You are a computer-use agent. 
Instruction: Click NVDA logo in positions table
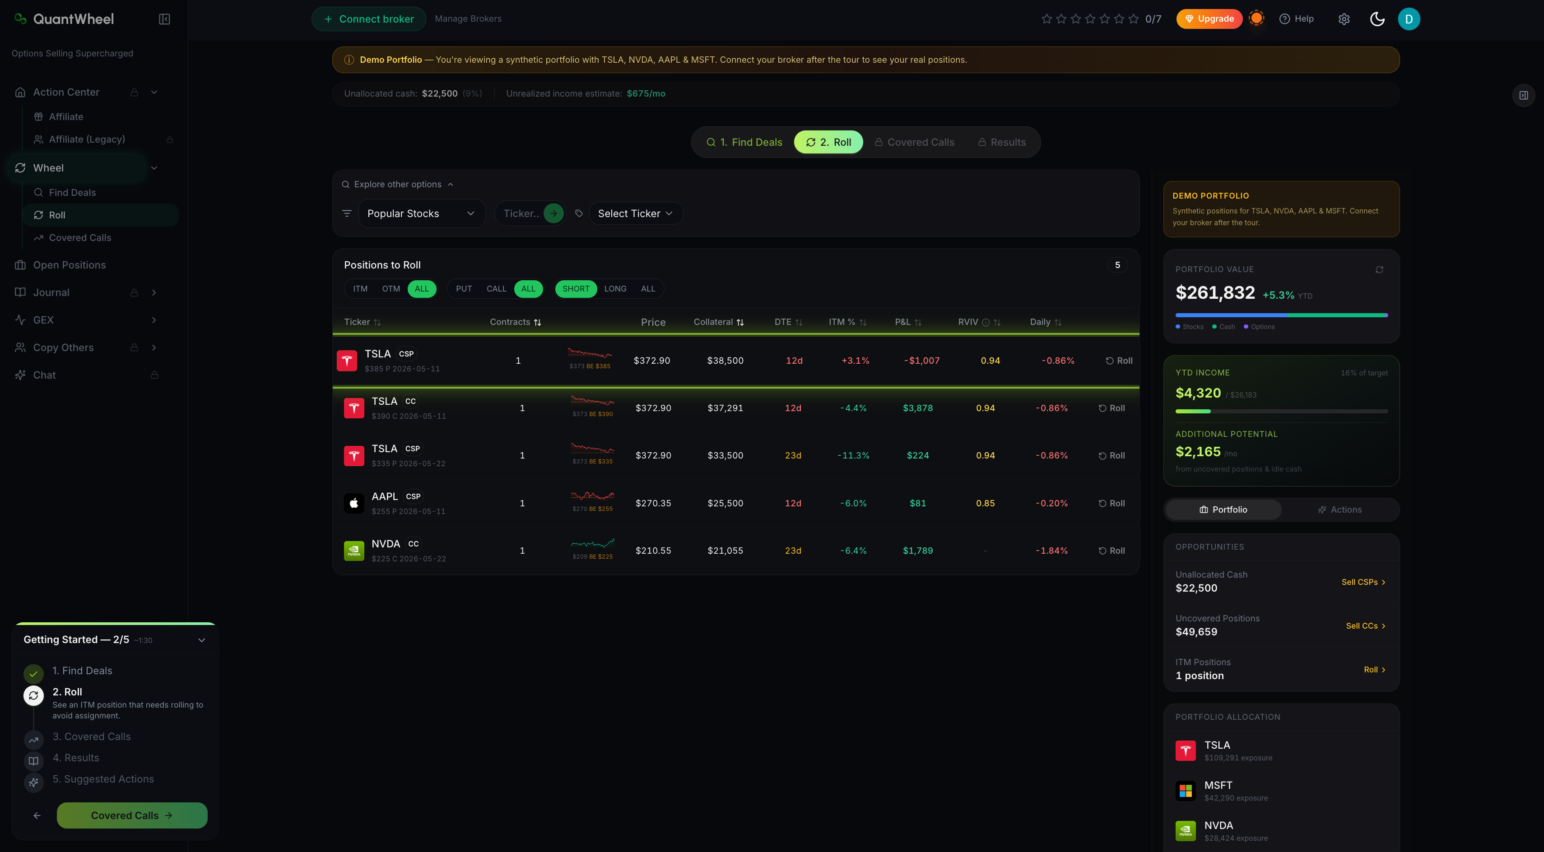[353, 551]
